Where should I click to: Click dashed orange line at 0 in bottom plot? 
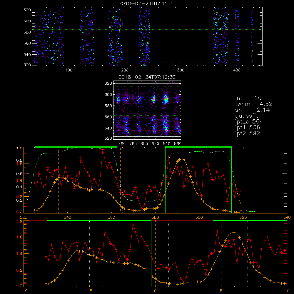(155, 253)
